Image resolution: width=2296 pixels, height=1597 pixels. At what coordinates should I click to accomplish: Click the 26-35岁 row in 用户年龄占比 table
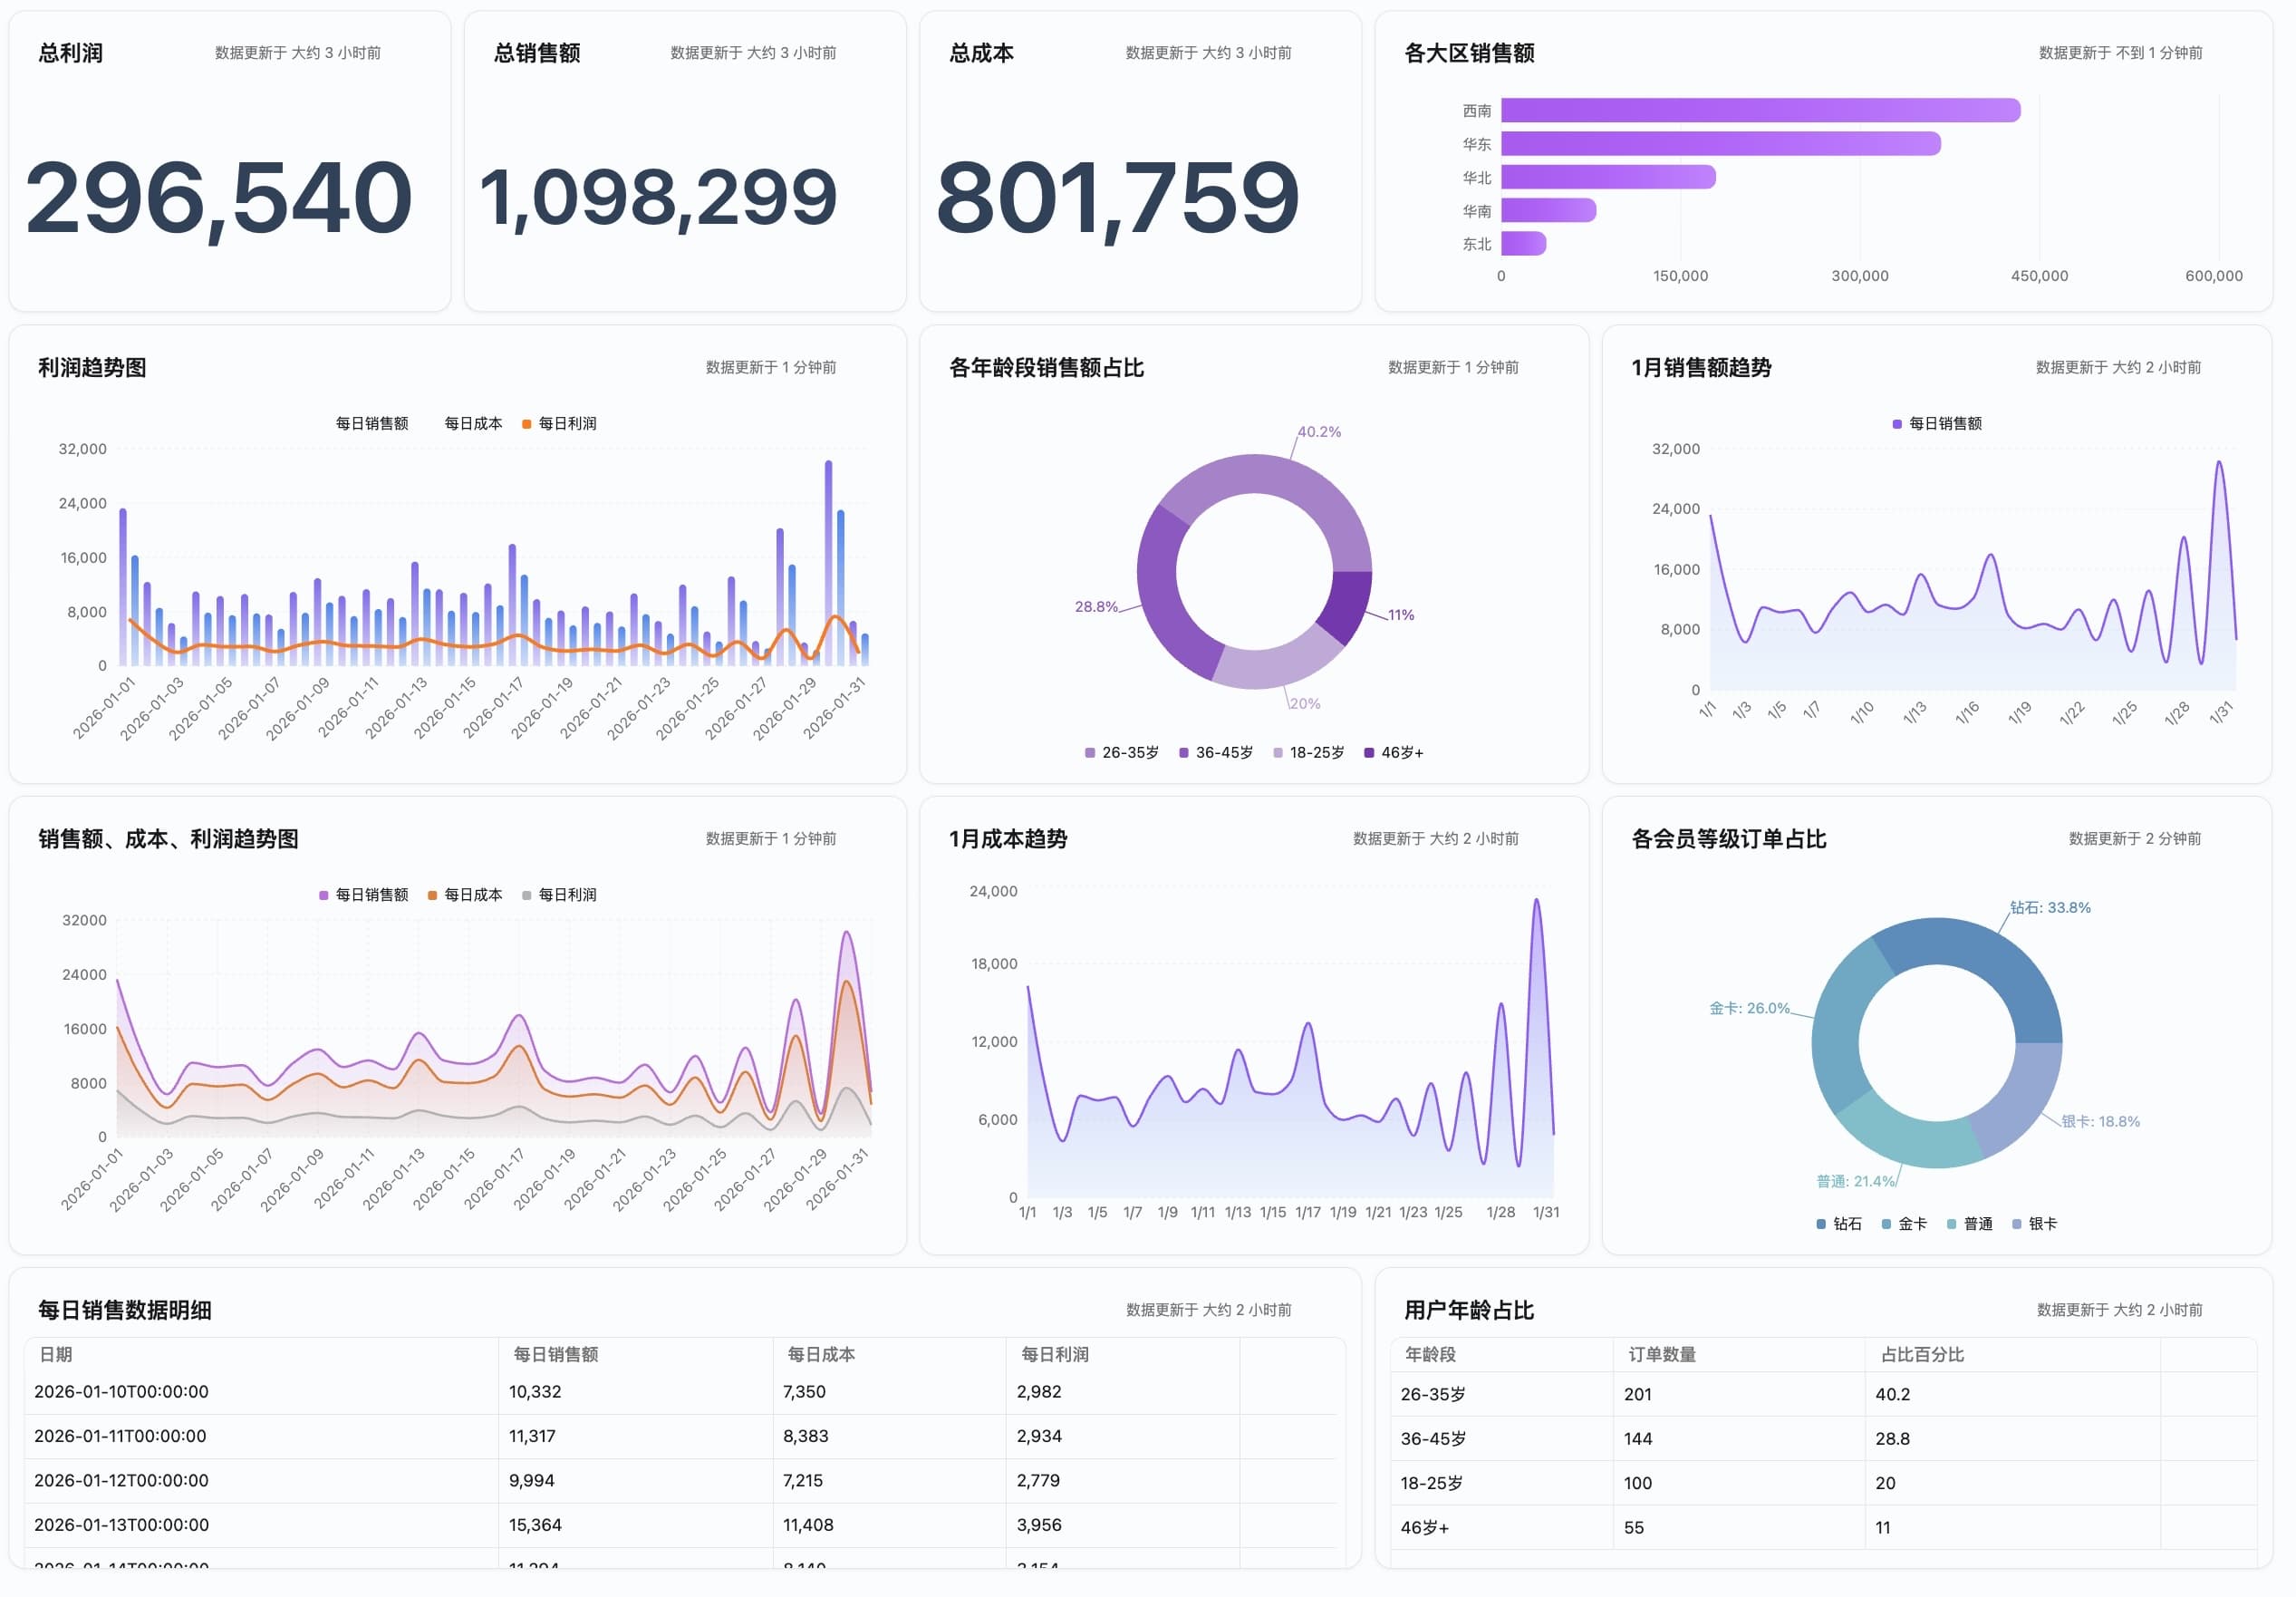pyautogui.click(x=1823, y=1394)
